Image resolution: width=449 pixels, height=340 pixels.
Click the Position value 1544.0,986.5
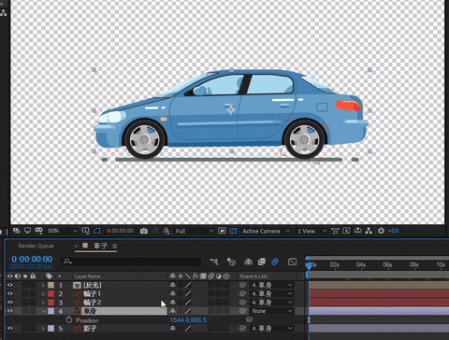pyautogui.click(x=188, y=320)
